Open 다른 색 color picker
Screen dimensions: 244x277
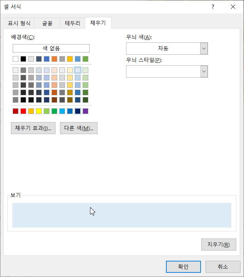tap(79, 128)
